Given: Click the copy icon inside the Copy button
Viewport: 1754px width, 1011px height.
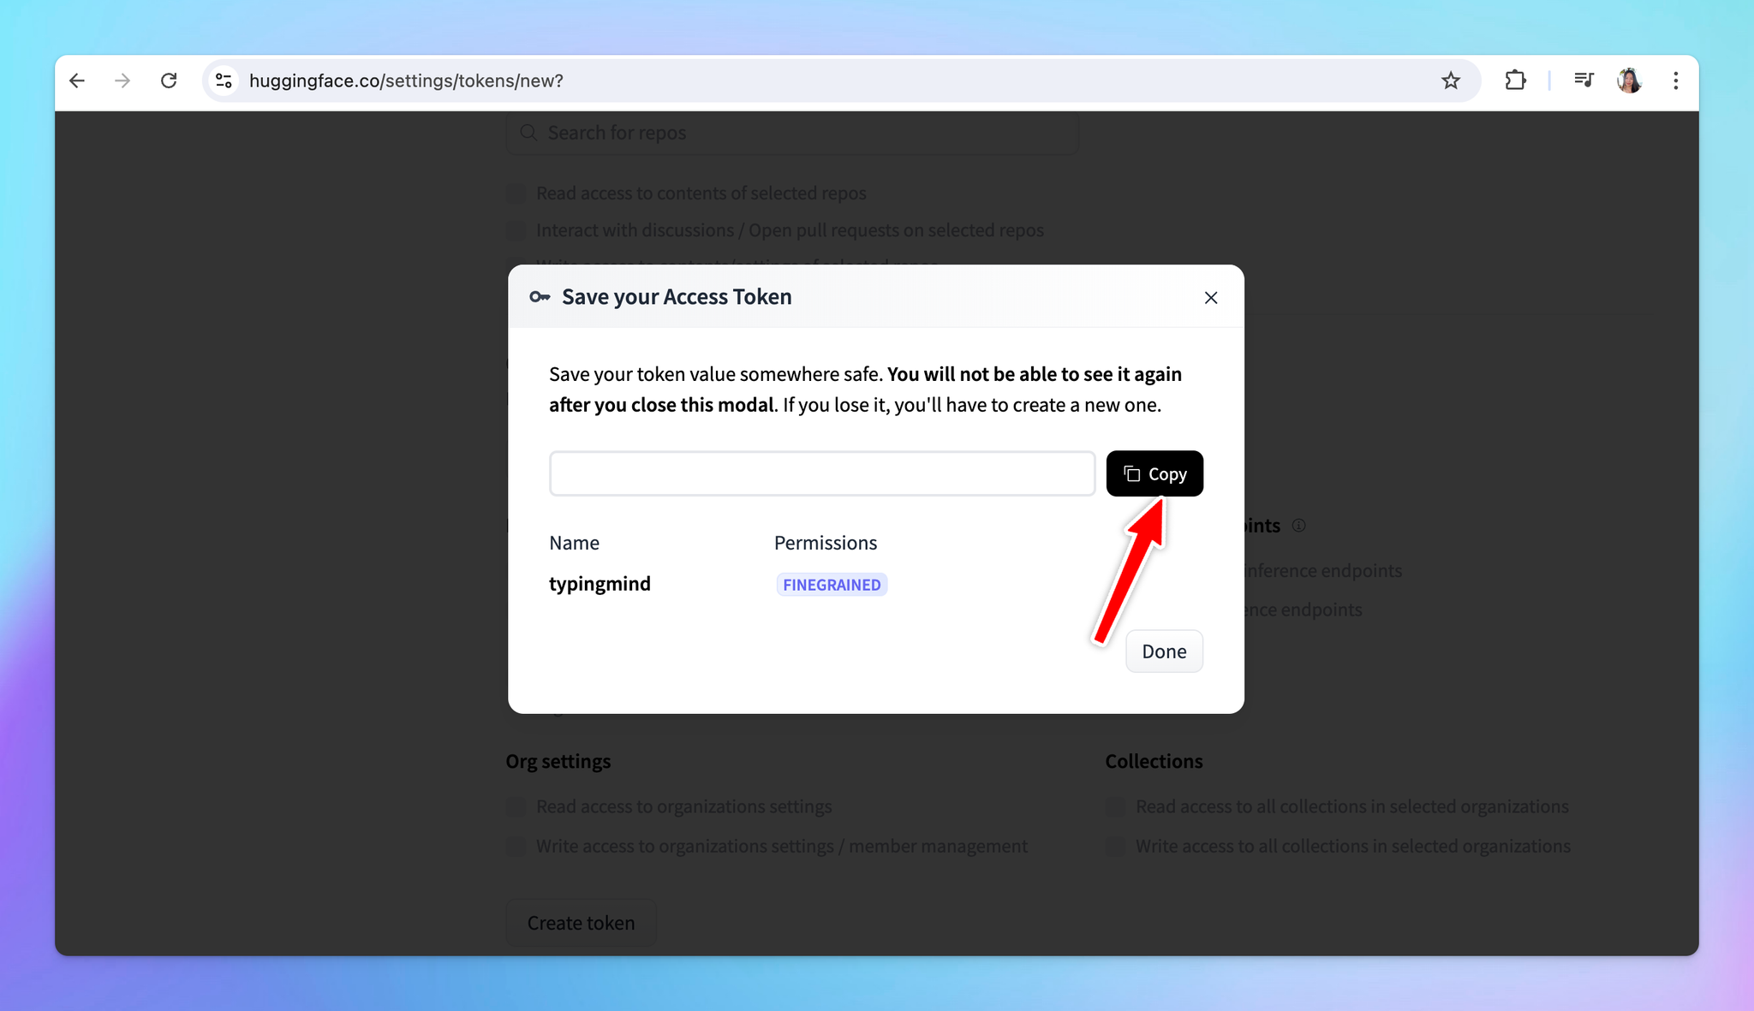Looking at the screenshot, I should point(1130,473).
